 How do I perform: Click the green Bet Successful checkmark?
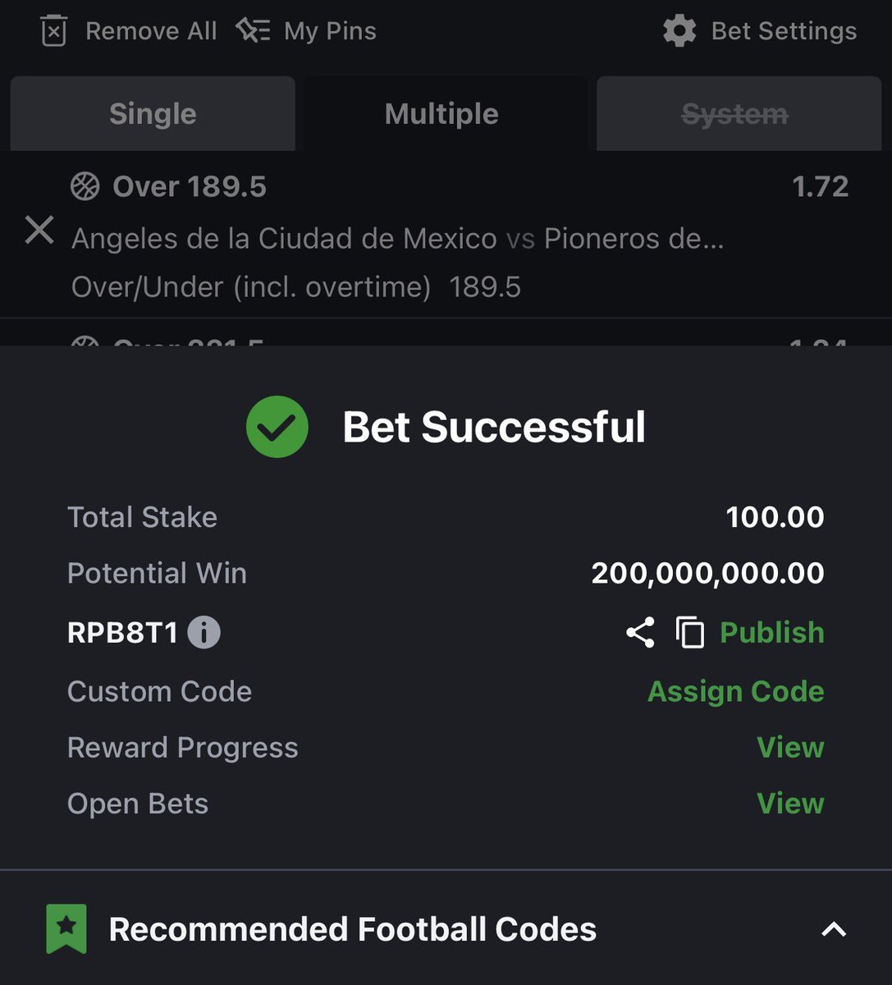pyautogui.click(x=277, y=427)
